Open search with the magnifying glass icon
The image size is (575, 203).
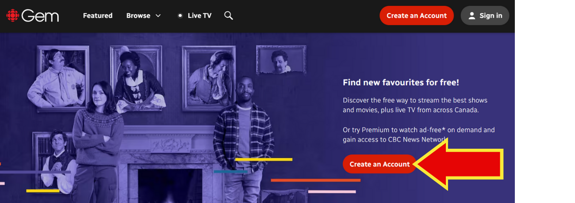[x=228, y=15]
